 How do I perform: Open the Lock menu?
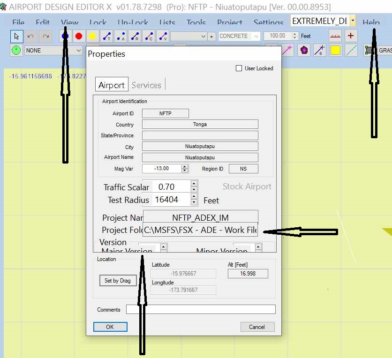(98, 22)
